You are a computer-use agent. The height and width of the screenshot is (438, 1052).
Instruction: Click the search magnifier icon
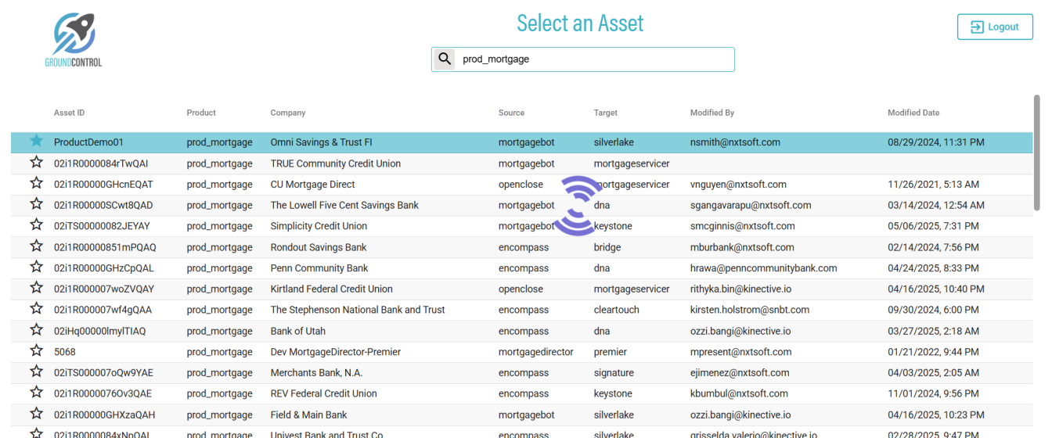[x=445, y=59]
